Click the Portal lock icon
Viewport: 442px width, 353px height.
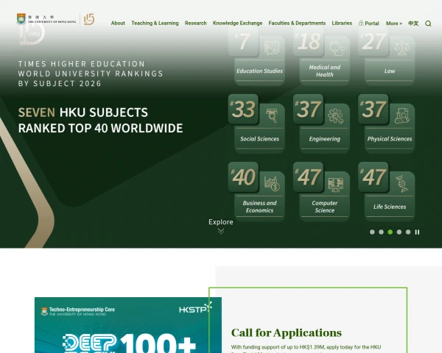(361, 23)
